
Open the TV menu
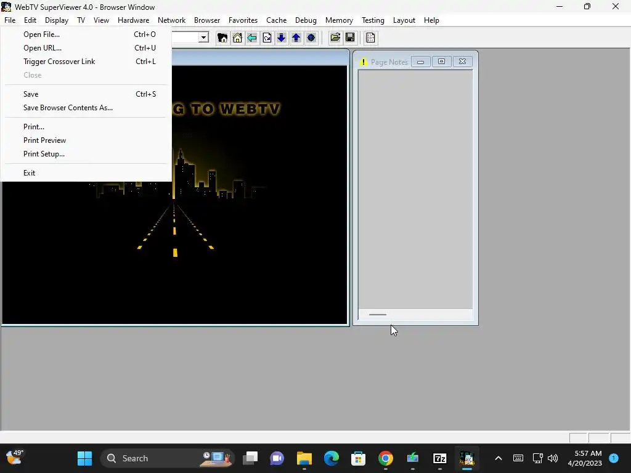pos(81,20)
